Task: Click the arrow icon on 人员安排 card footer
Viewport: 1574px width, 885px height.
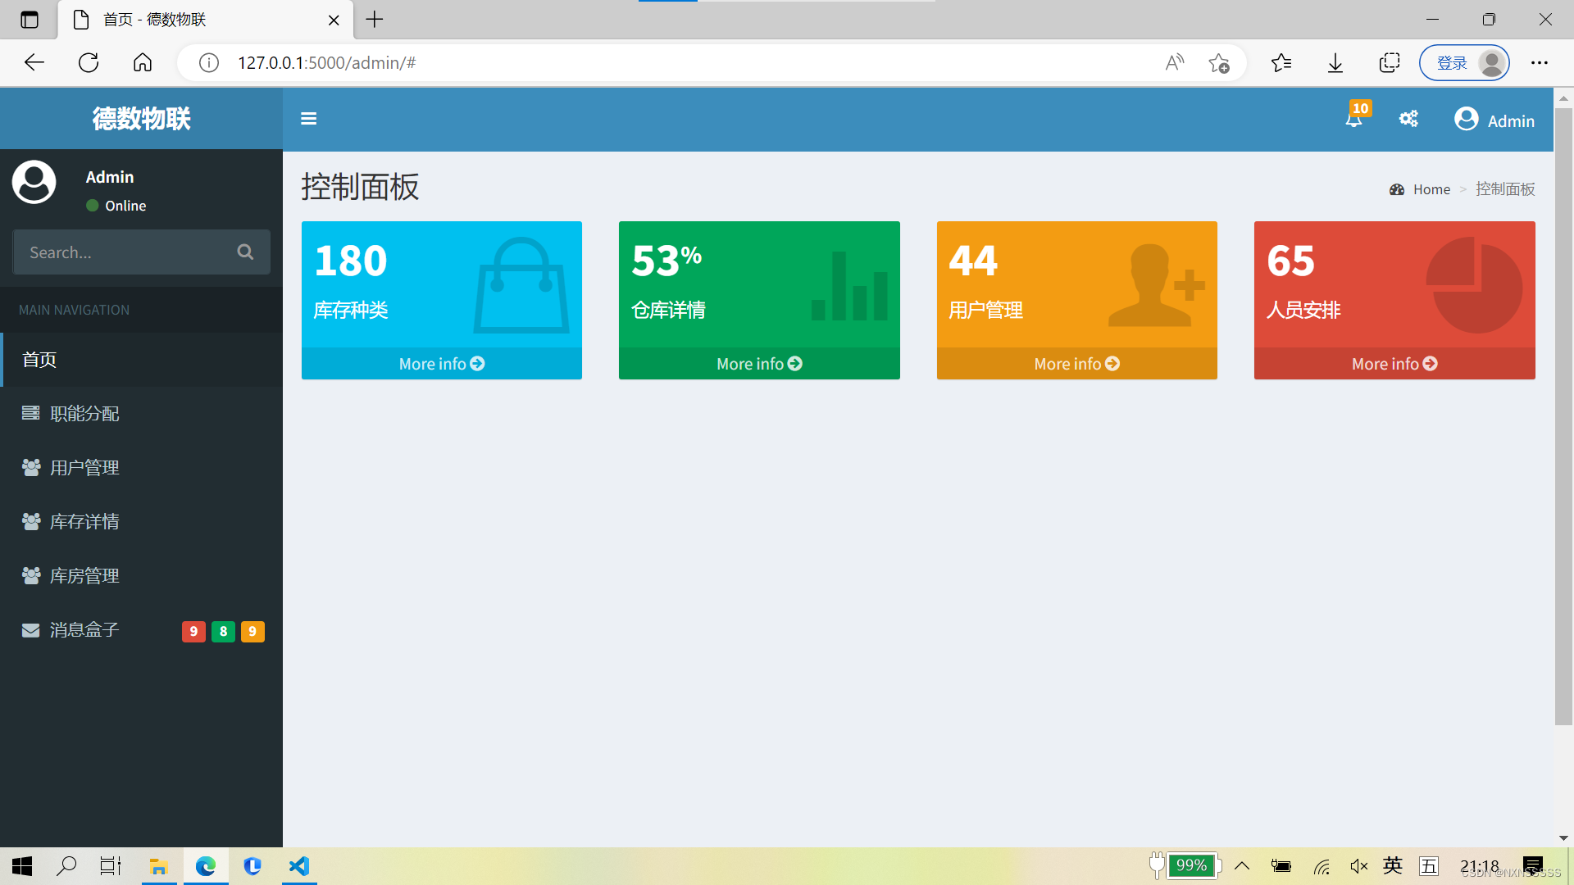Action: click(1431, 363)
